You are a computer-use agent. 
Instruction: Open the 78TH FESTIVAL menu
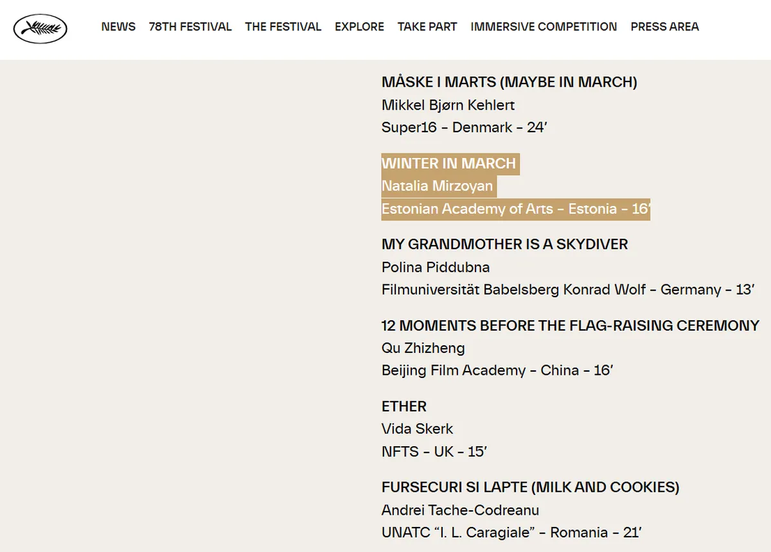(190, 27)
